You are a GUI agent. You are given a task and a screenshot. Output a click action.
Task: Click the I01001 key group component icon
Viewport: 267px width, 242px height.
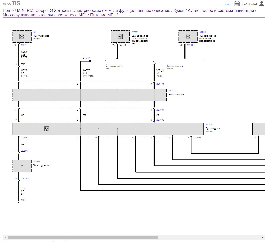coord(46,129)
